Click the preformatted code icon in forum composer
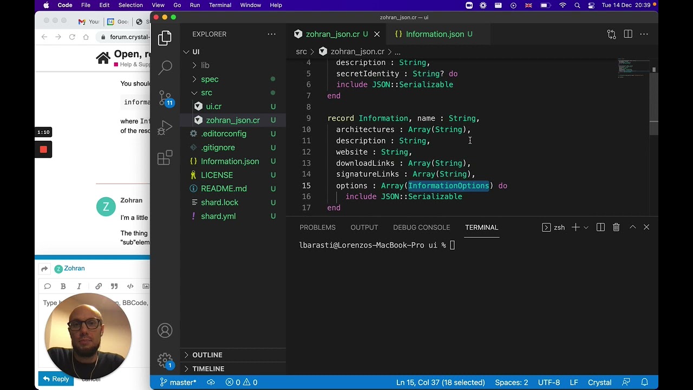The height and width of the screenshot is (390, 693). [x=130, y=286]
